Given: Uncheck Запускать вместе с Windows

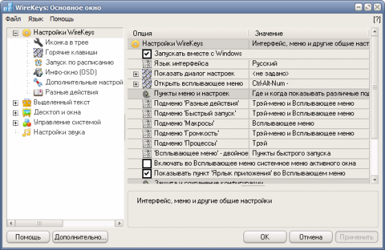Looking at the screenshot, I should [147, 54].
